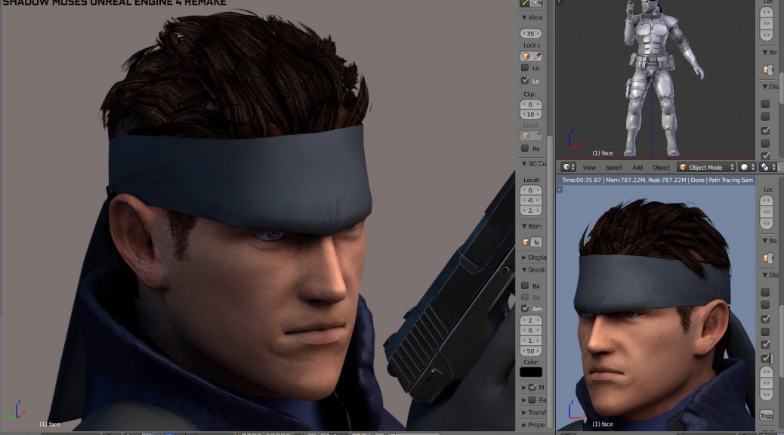Click the black Color swatch in the Shading panel
This screenshot has width=784, height=435.
[x=532, y=372]
